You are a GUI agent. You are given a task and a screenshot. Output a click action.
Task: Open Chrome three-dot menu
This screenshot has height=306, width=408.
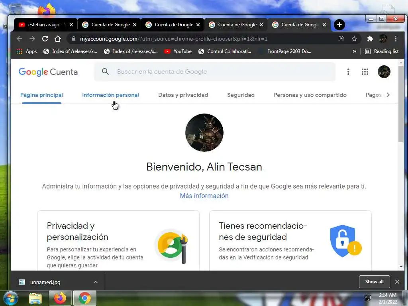click(x=396, y=39)
